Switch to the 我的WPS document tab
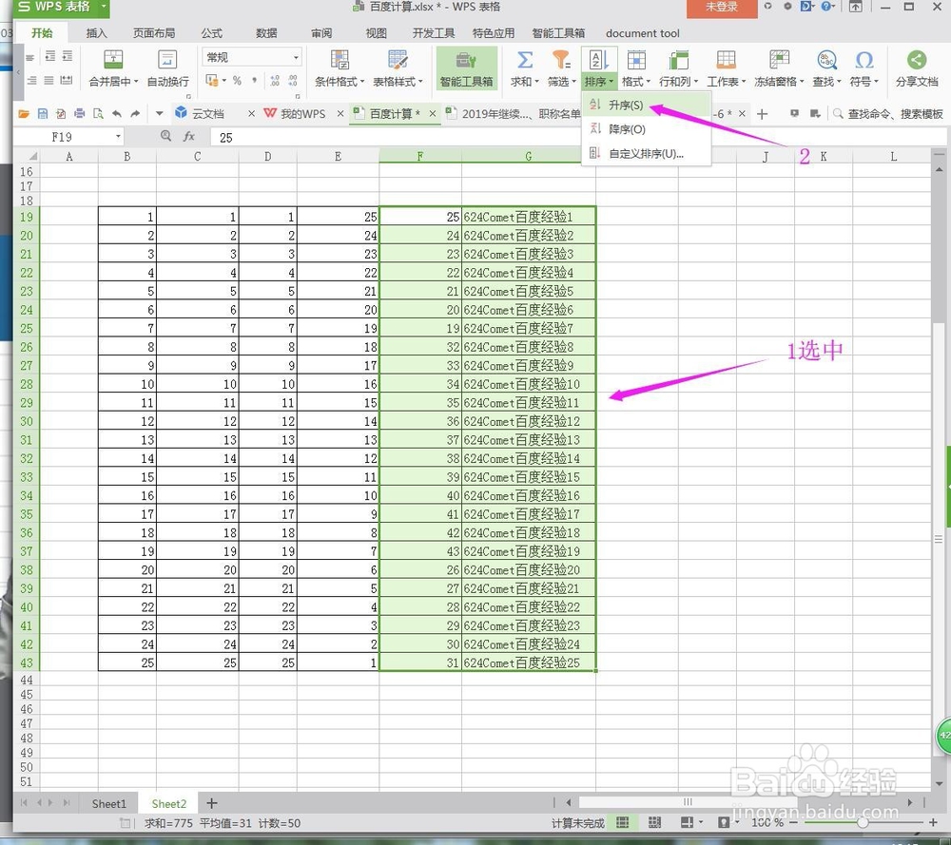 tap(302, 113)
